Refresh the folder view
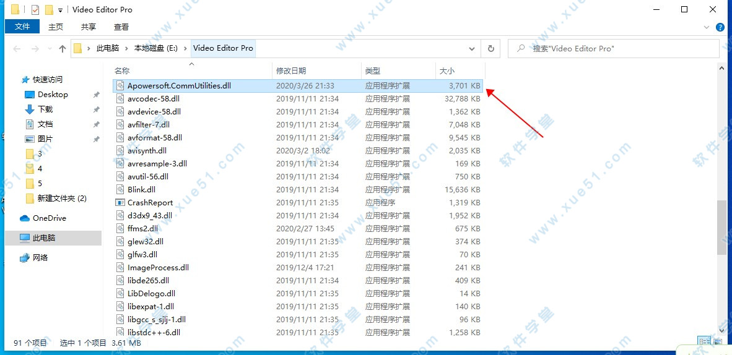 point(490,48)
